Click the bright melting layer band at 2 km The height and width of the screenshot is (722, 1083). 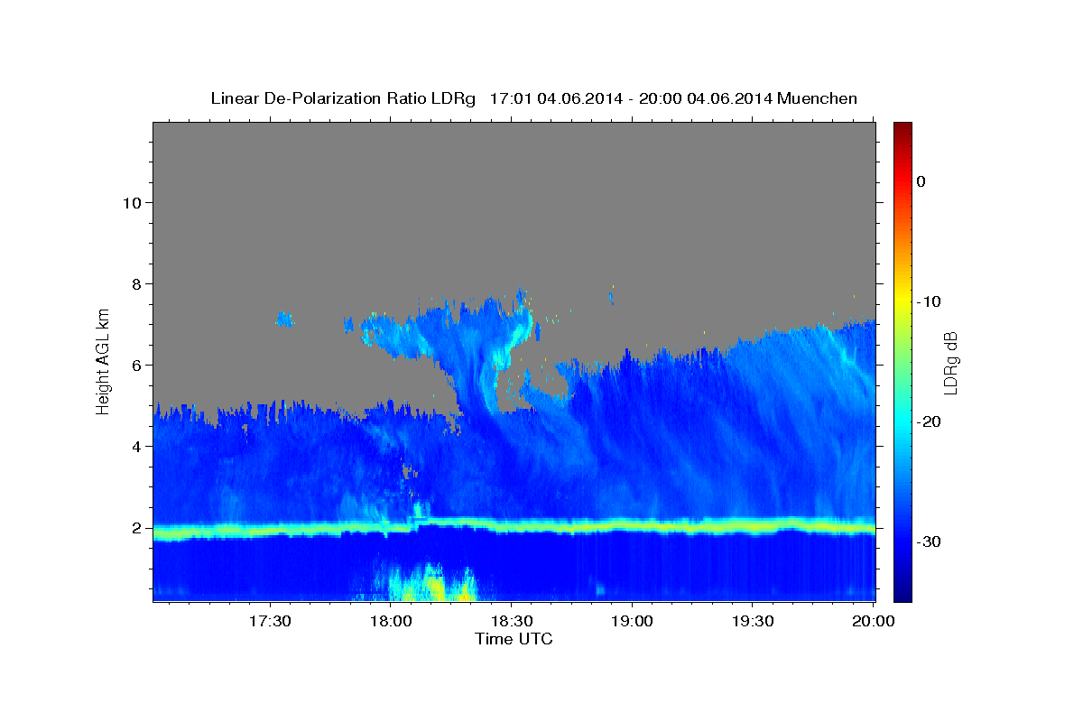coord(514,527)
